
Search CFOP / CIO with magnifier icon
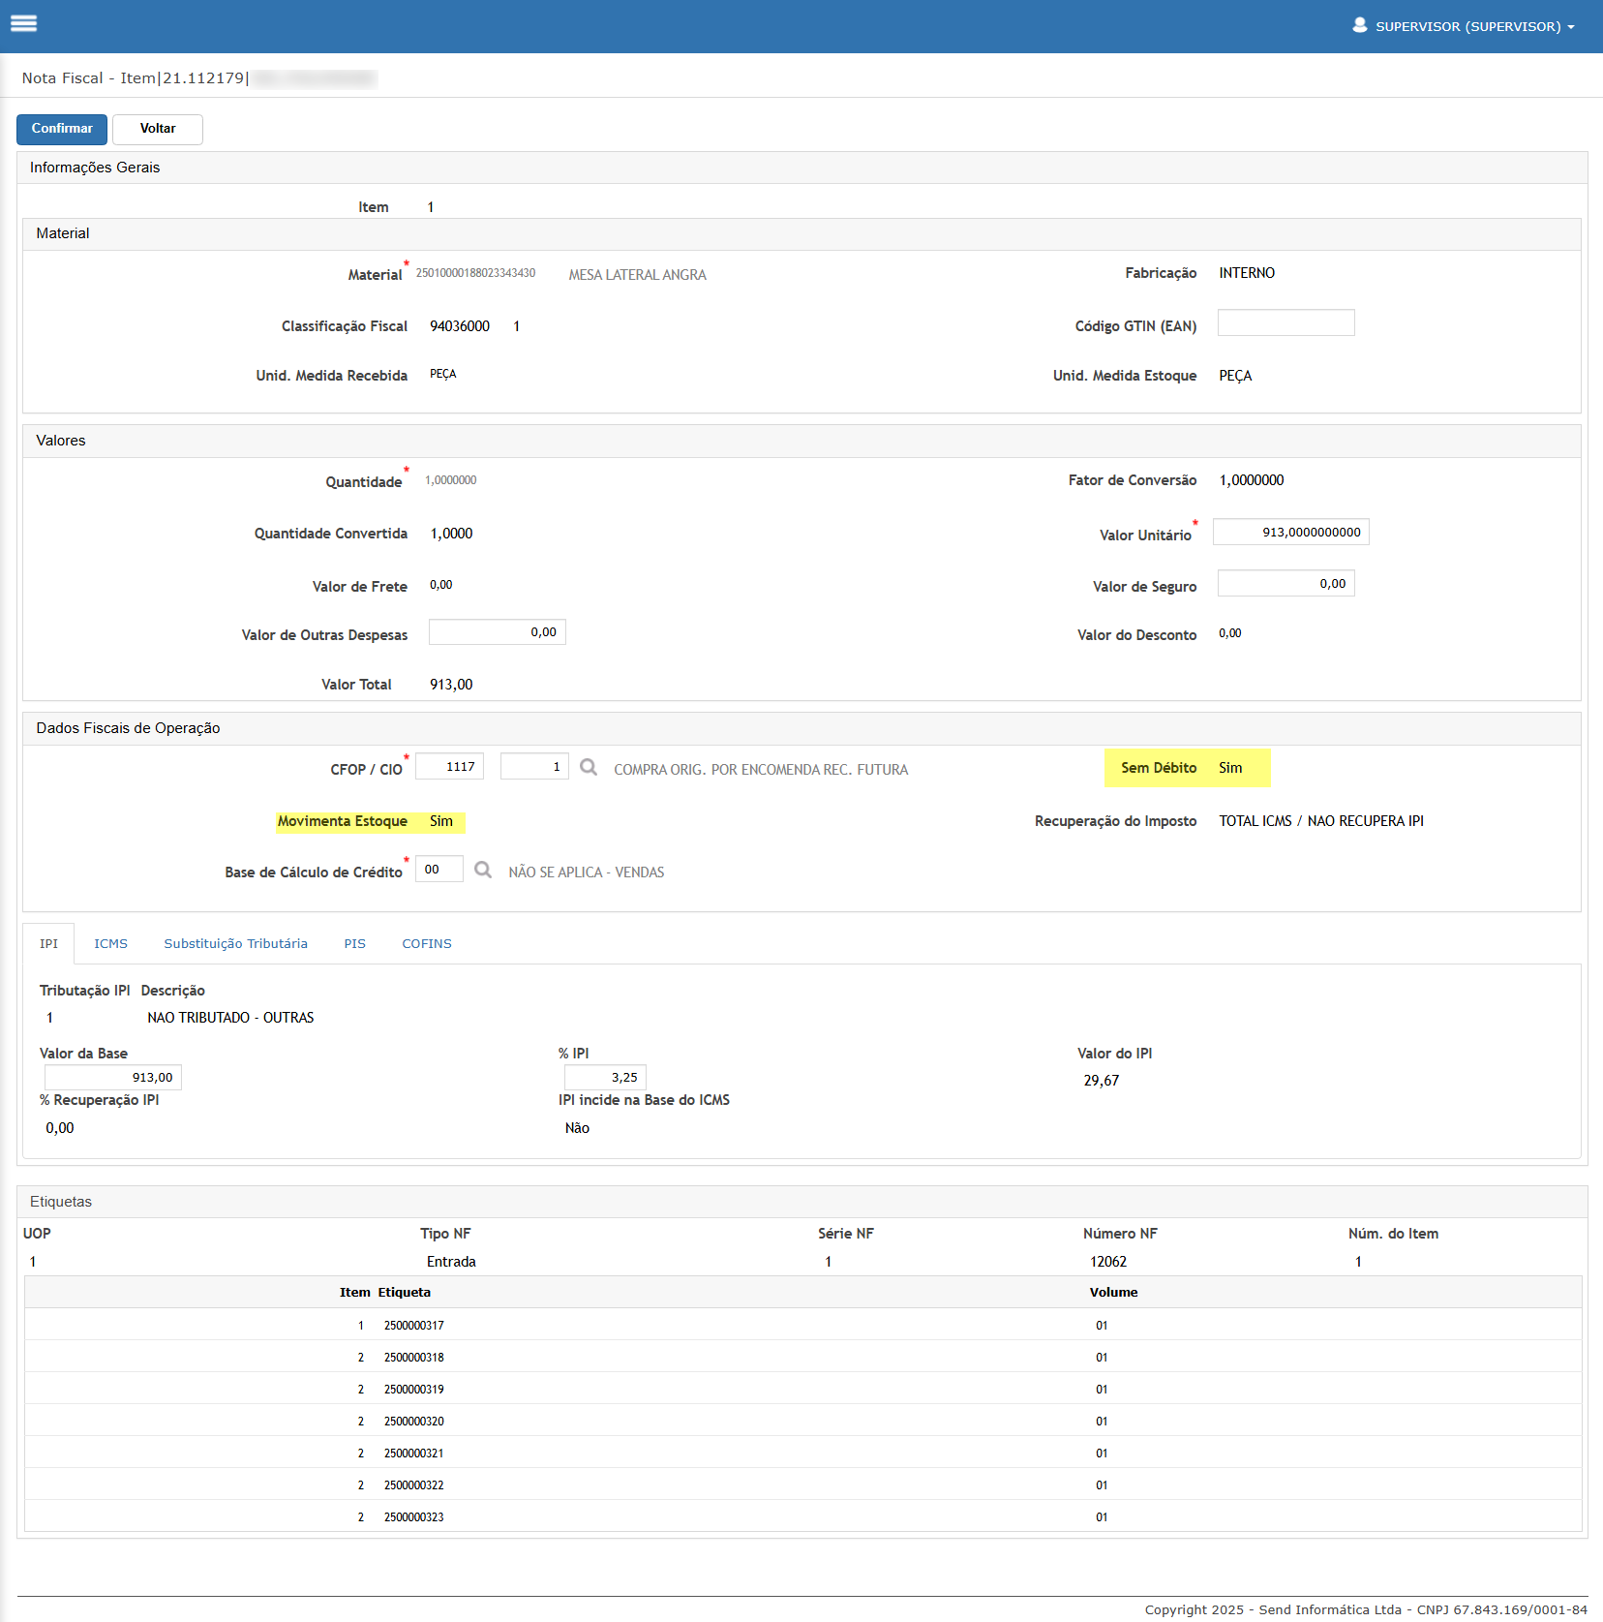tap(589, 768)
